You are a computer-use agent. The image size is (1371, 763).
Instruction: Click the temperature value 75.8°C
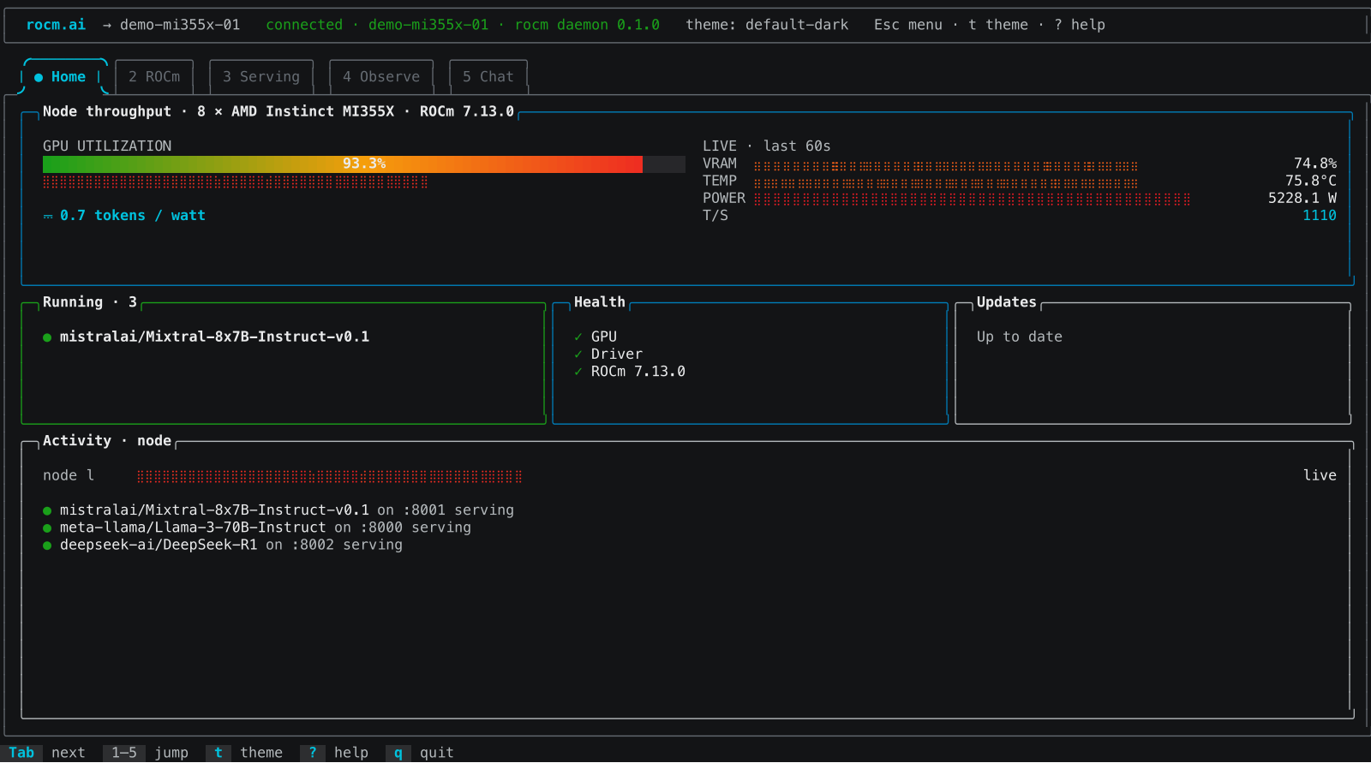coord(1311,181)
